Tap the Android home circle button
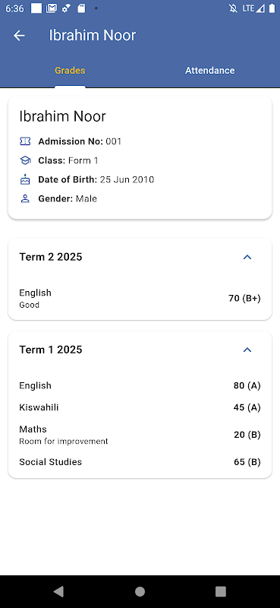280x608 pixels. click(140, 591)
